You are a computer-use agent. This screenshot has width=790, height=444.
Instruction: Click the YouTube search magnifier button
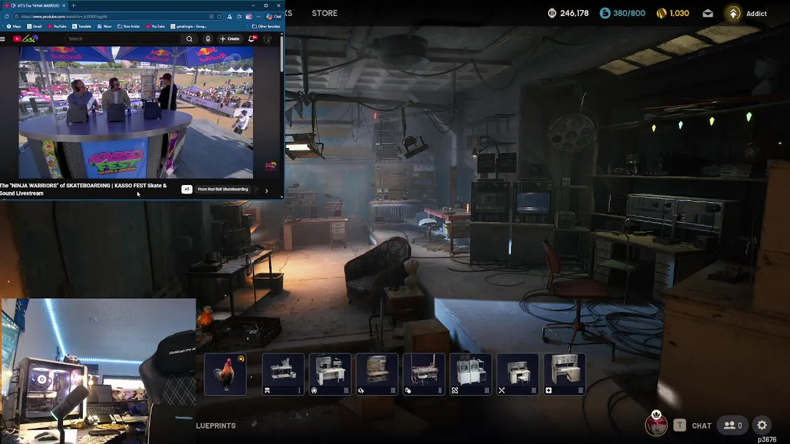point(189,39)
